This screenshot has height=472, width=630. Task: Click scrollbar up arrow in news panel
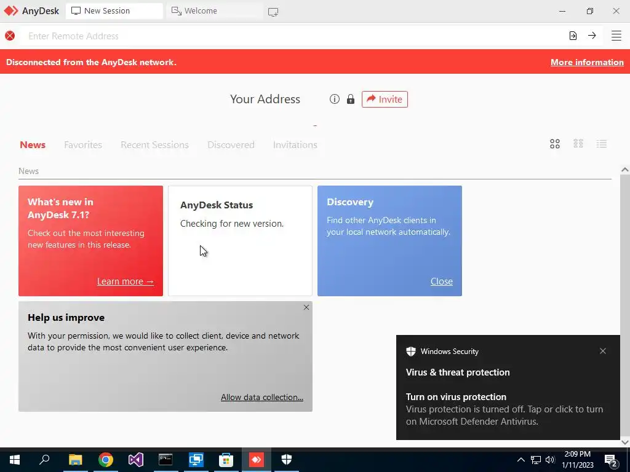click(x=625, y=170)
